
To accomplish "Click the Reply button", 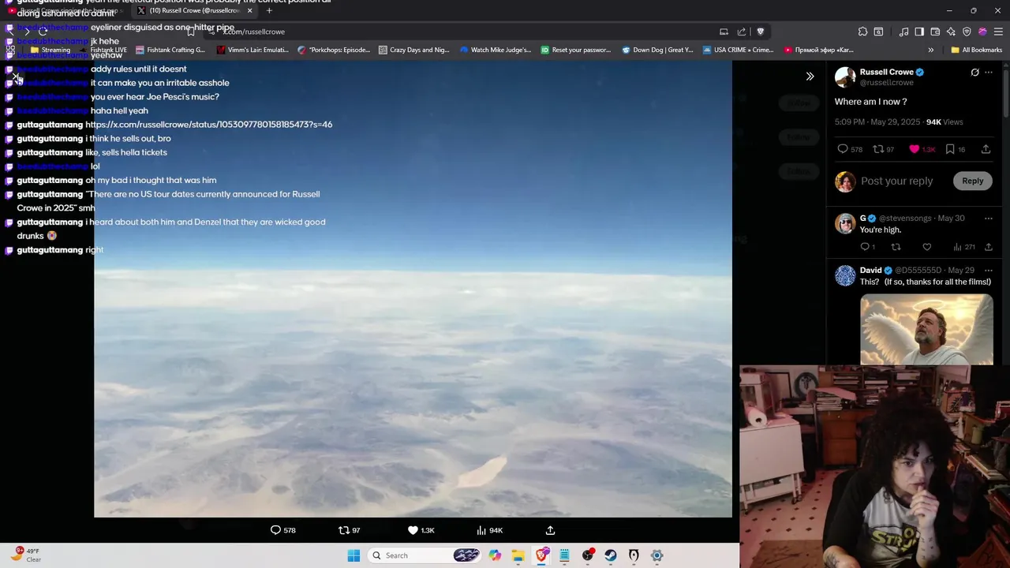I will click(972, 181).
